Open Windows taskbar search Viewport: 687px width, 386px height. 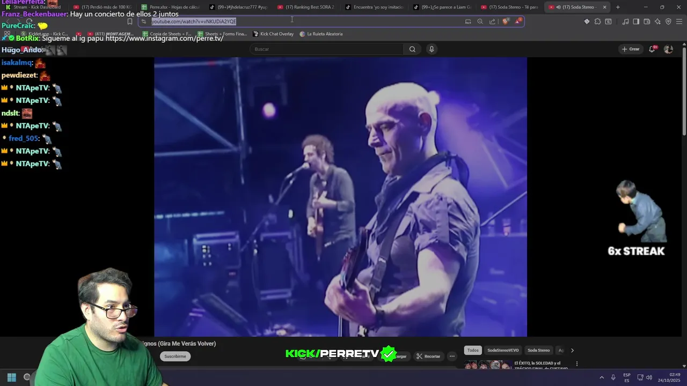(x=27, y=377)
